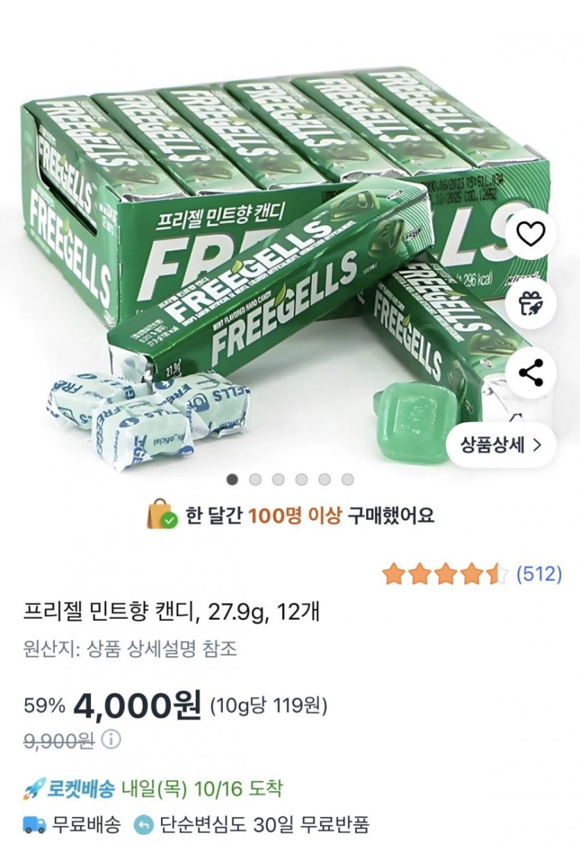This screenshot has width=580, height=844.
Task: Tap the rocket icon next to 로켓배송
Action: (x=33, y=789)
